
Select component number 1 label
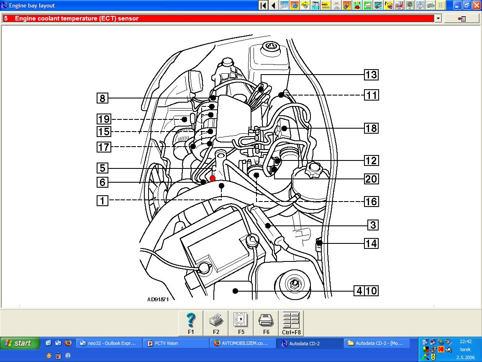tap(103, 201)
